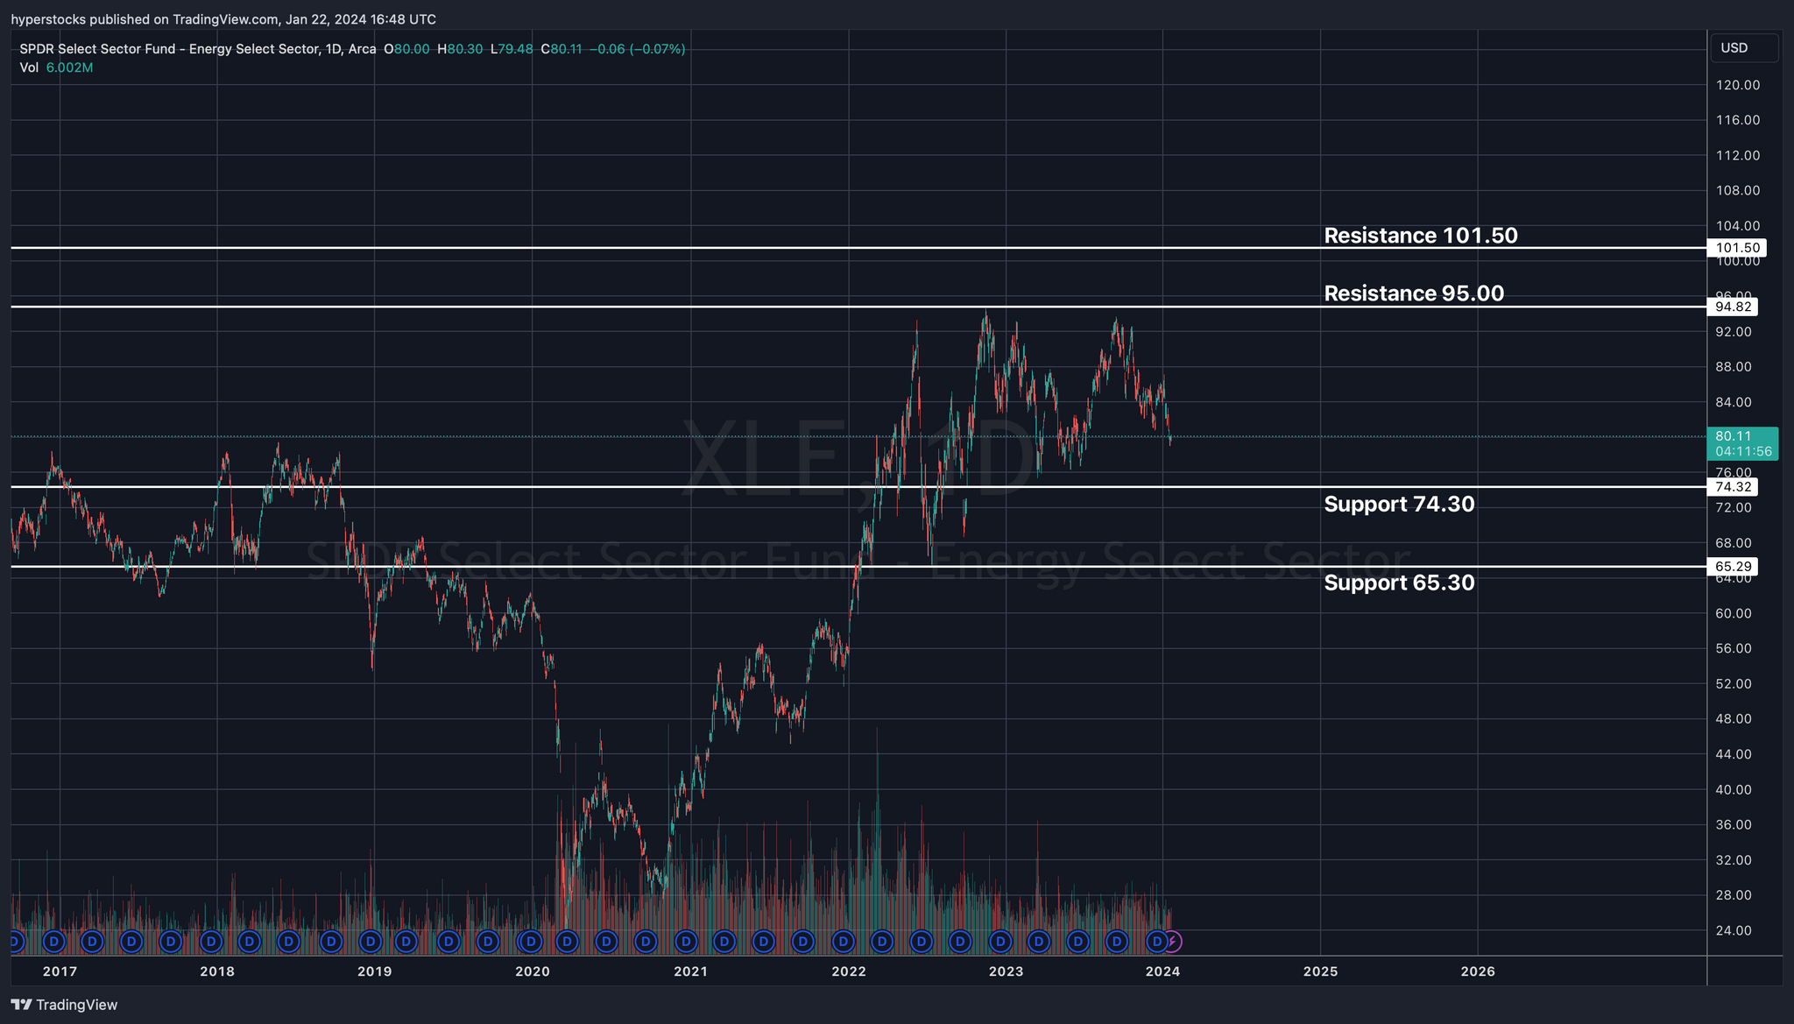
Task: Click the dividend marker above the 2019 label
Action: click(x=370, y=942)
